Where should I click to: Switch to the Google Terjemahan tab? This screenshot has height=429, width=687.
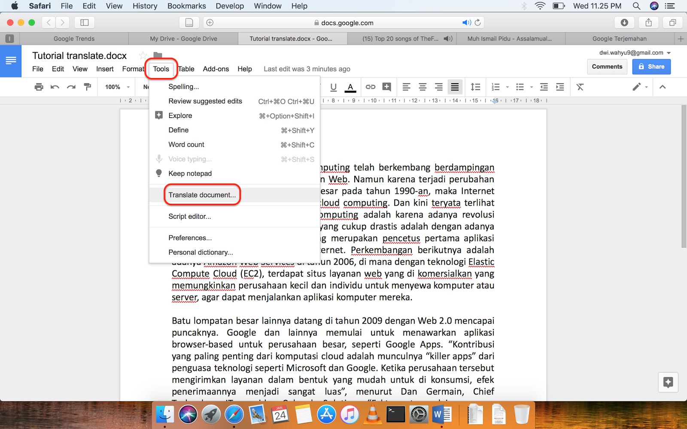(620, 39)
